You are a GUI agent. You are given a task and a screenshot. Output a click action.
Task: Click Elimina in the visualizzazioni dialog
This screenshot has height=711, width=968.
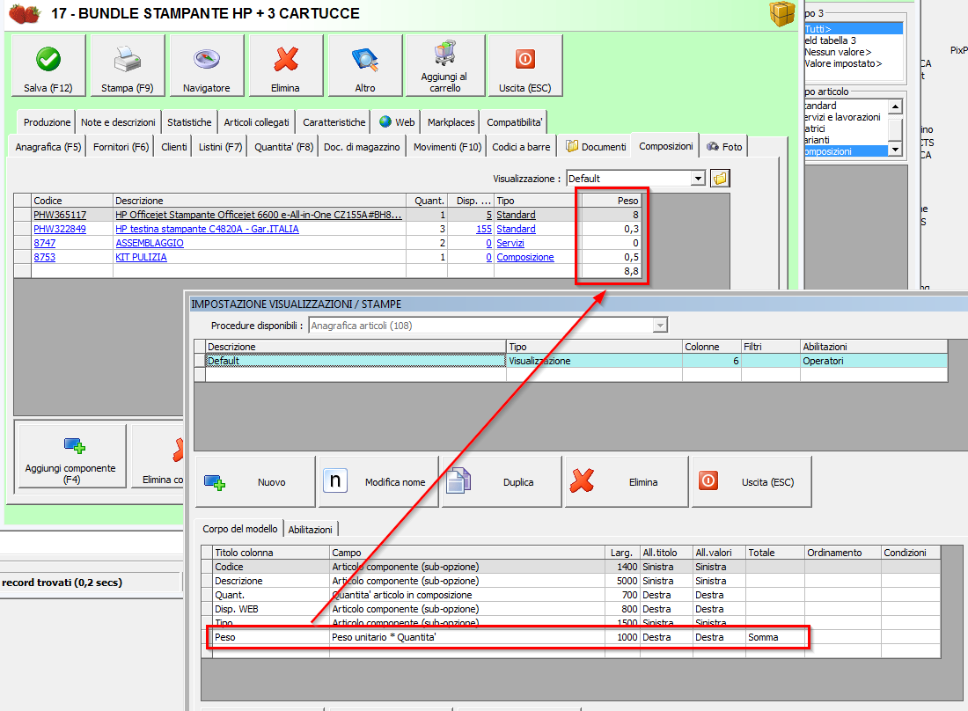pos(627,482)
